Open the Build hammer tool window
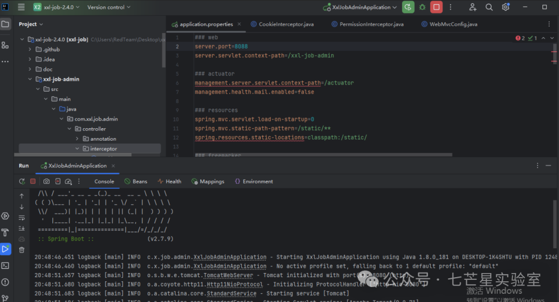 pyautogui.click(x=5, y=233)
